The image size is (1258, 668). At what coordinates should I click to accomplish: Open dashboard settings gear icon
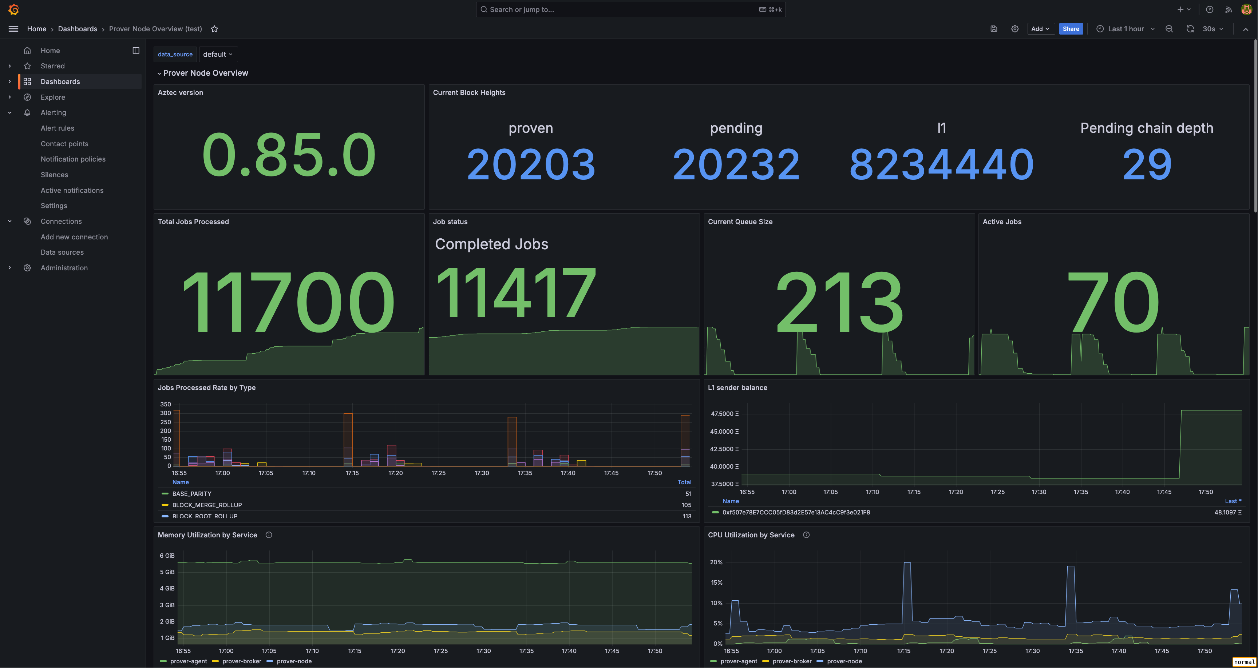click(1015, 29)
